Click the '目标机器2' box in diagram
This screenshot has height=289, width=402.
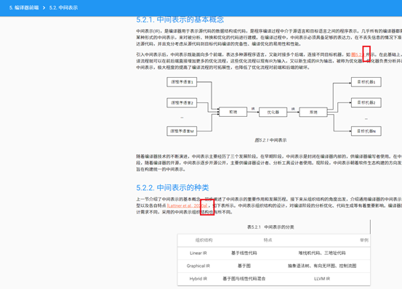pos(366,102)
